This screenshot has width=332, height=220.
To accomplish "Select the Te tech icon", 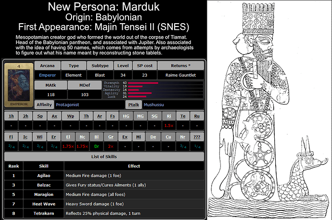I will [183, 116].
